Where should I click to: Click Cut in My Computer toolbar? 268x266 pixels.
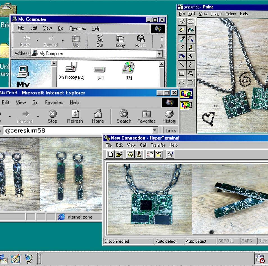99,41
